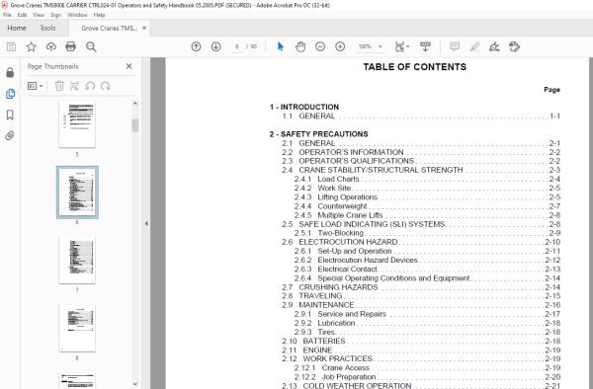Show security lock panel

10,72
